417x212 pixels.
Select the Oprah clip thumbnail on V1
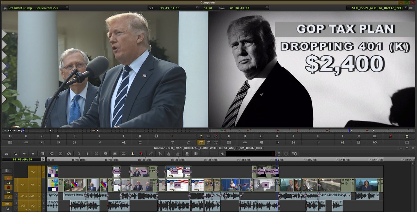click(367, 185)
